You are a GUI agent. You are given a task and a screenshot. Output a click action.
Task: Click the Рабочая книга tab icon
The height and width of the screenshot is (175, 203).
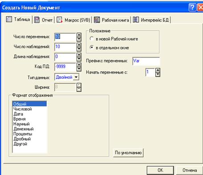[97, 20]
